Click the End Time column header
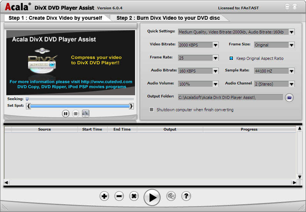The image size is (306, 212). [x=122, y=129]
